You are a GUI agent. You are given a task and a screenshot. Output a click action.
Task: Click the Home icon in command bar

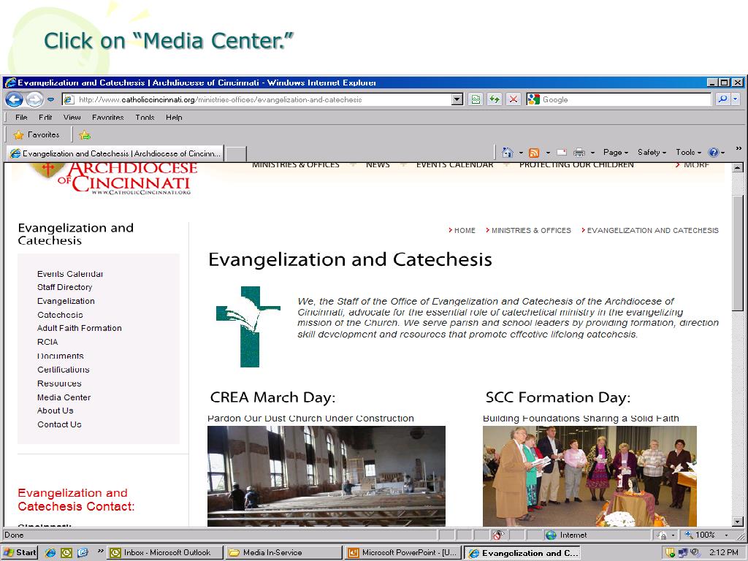point(508,153)
